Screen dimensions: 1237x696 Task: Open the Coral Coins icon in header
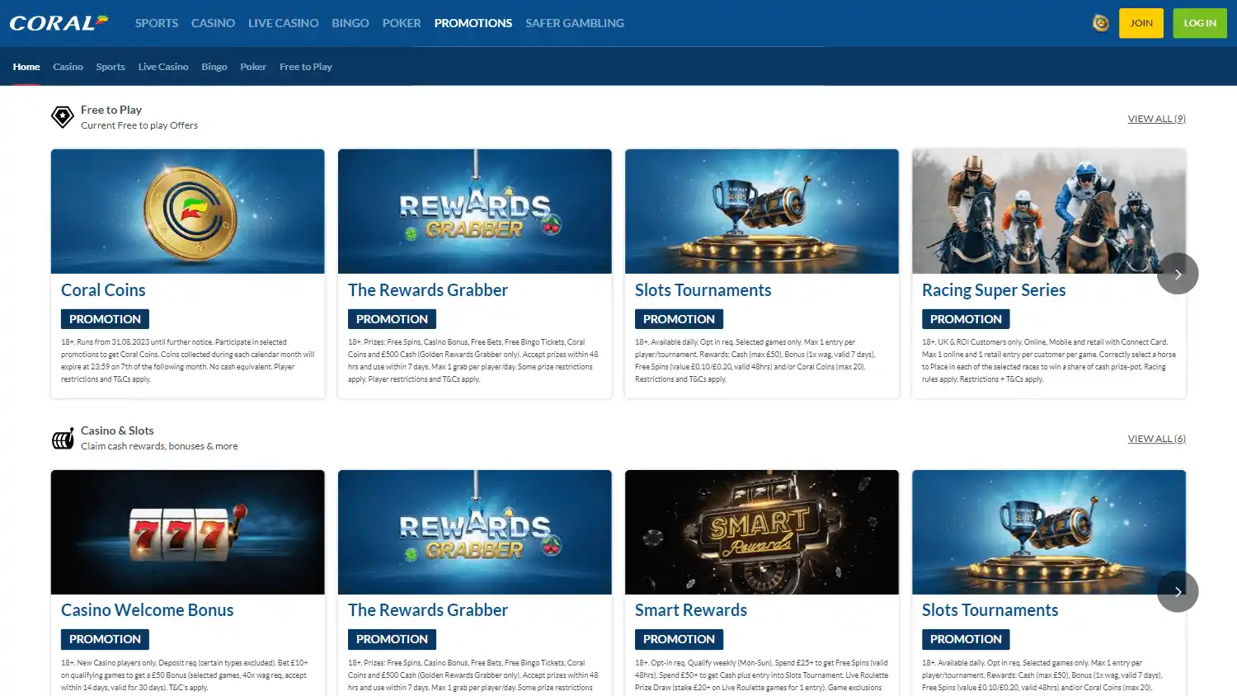tap(1100, 23)
